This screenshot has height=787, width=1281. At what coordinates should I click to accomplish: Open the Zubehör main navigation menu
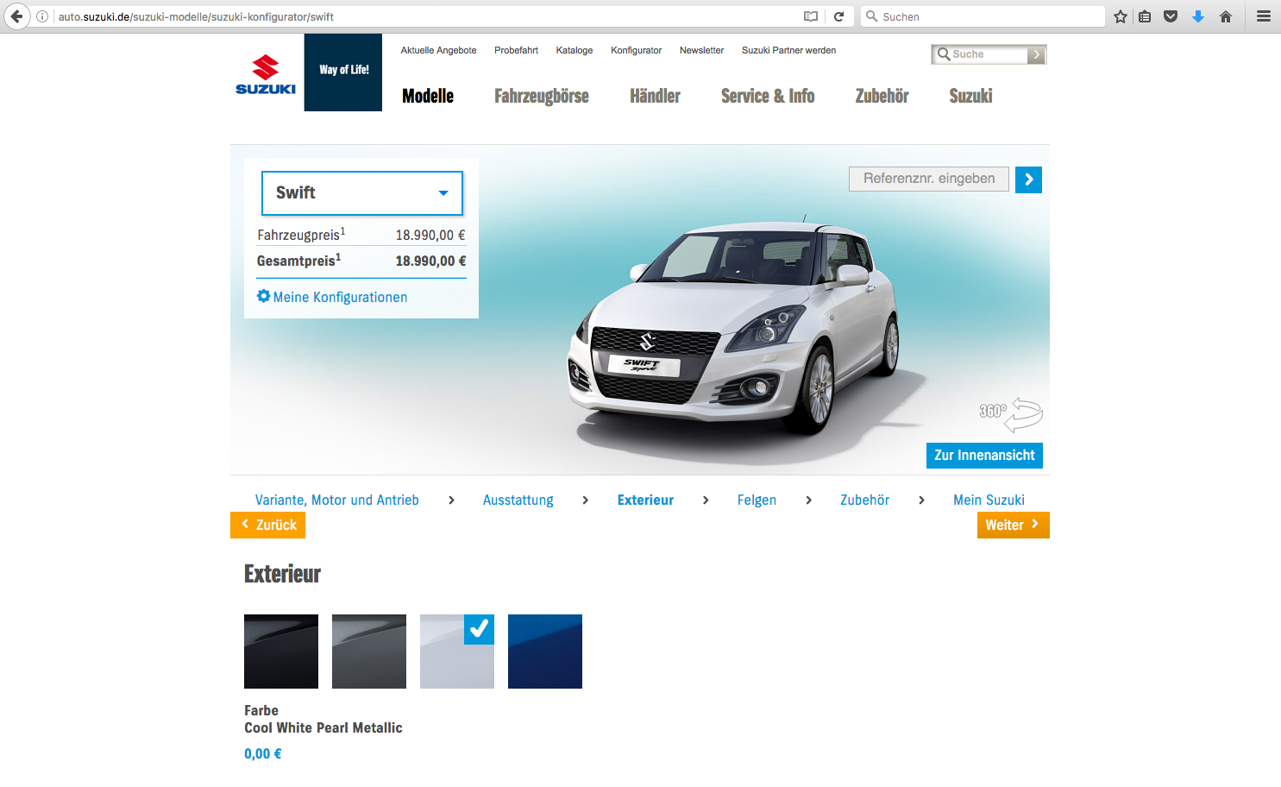point(882,96)
